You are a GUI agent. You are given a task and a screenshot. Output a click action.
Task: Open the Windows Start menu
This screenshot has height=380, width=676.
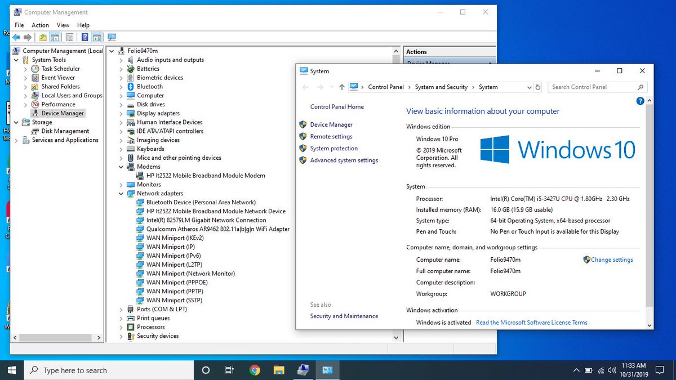pos(11,370)
